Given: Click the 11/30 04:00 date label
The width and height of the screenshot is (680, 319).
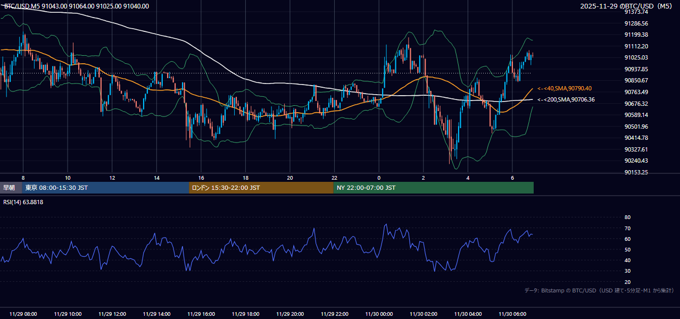Looking at the screenshot, I should (x=468, y=314).
